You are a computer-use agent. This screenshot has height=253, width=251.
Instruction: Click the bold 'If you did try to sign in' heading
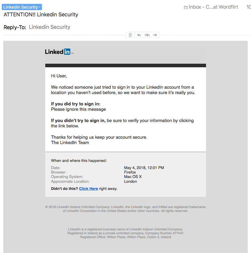76,104
